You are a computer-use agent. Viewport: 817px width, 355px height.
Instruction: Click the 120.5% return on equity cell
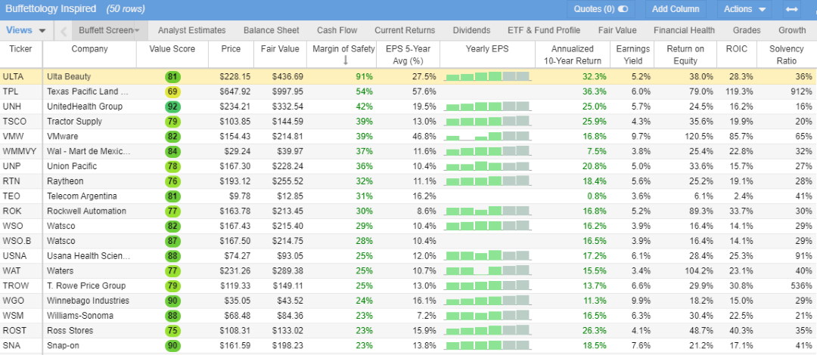(x=685, y=137)
